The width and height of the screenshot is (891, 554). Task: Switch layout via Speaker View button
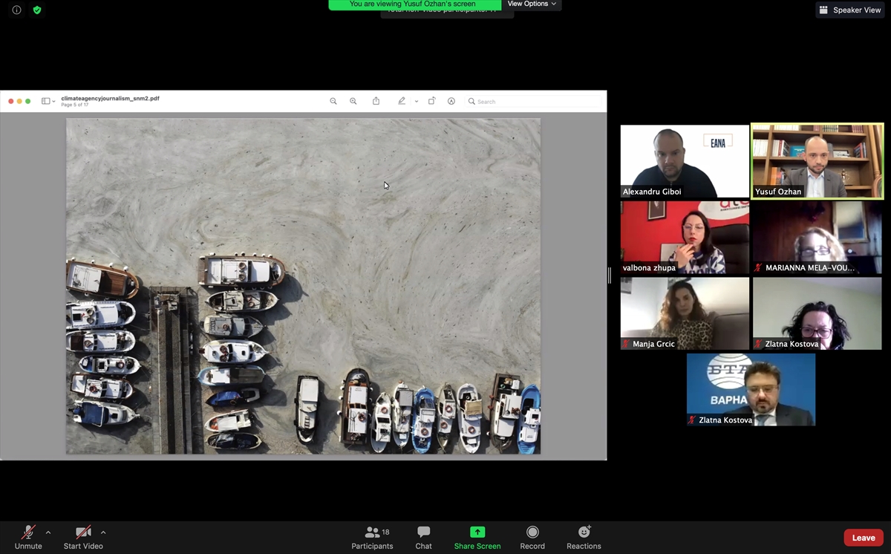point(850,10)
